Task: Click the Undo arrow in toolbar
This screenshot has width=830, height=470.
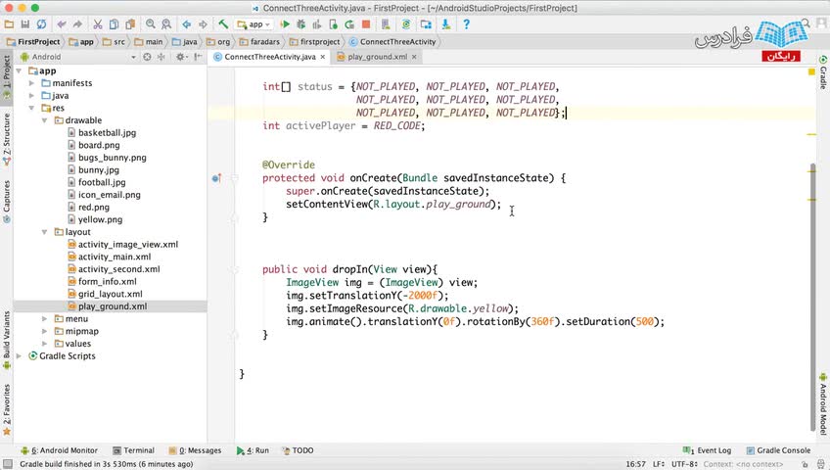Action: [x=63, y=24]
